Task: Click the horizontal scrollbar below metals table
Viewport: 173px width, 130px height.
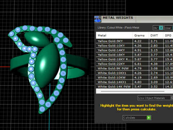Action: coord(133,91)
